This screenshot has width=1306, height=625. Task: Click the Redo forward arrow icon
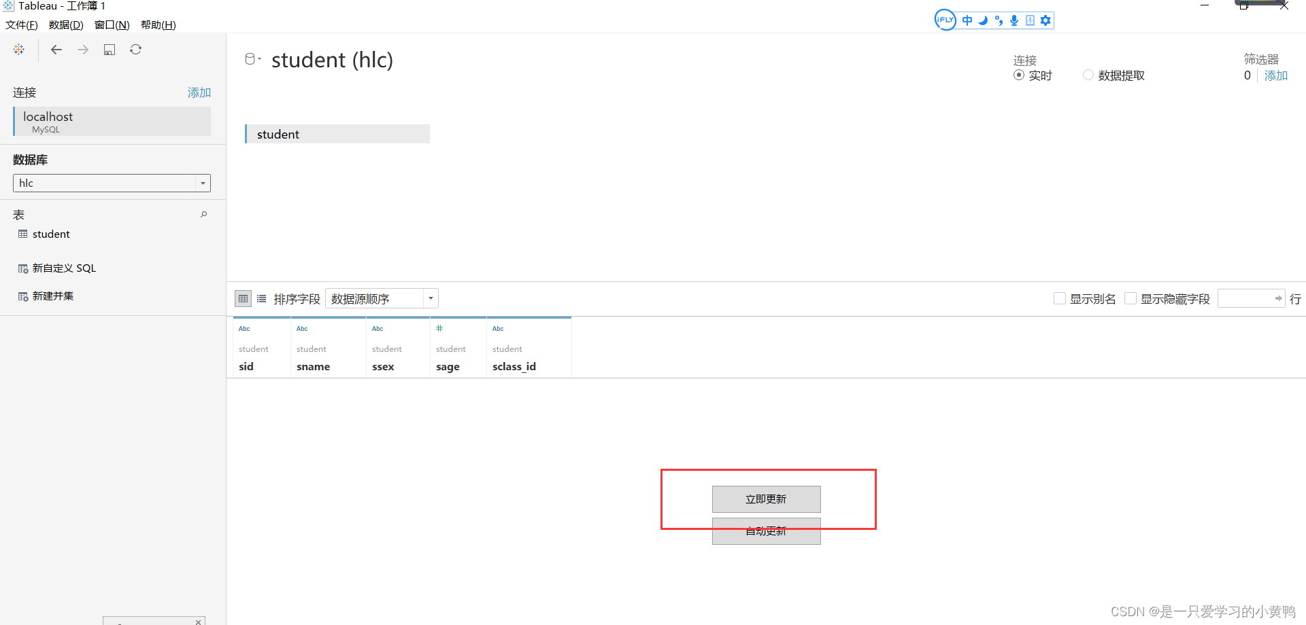(82, 49)
